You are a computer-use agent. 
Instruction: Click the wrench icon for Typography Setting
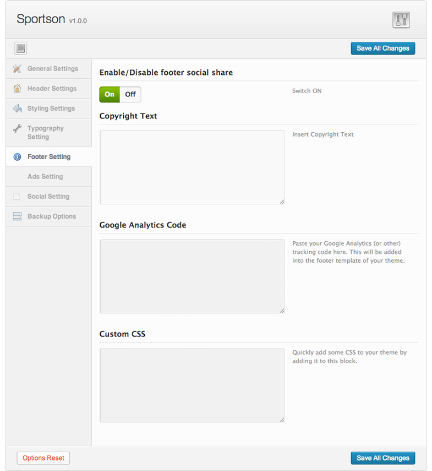coord(17,128)
